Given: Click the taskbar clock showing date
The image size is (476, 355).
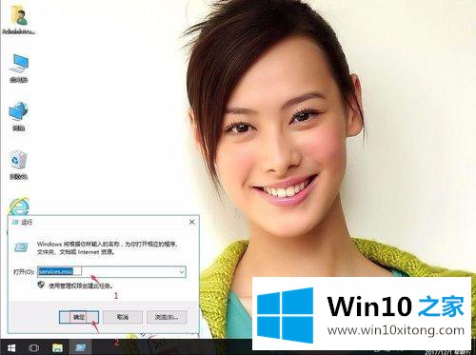Looking at the screenshot, I should click(447, 351).
